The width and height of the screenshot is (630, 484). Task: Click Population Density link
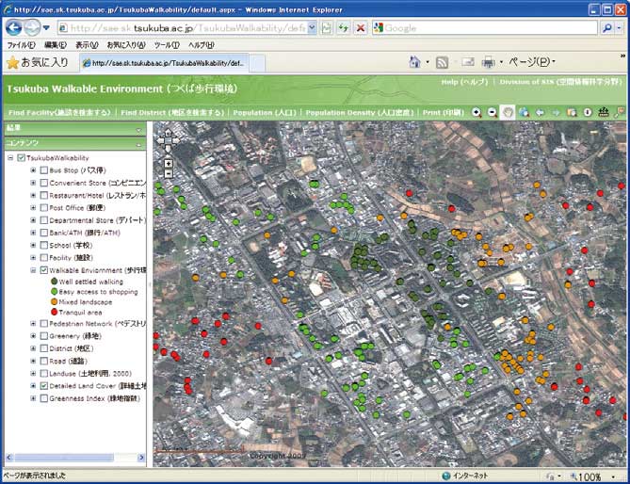pyautogui.click(x=360, y=112)
